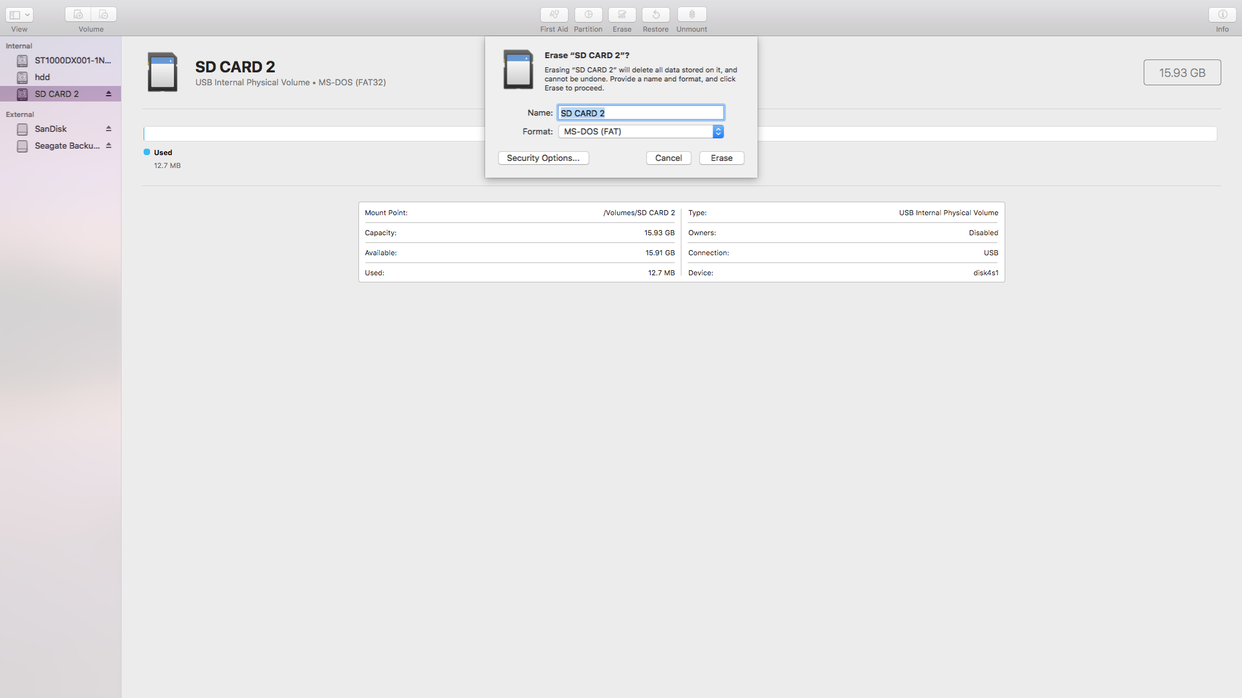Open the View options dropdown
The height and width of the screenshot is (698, 1242).
coord(19,14)
